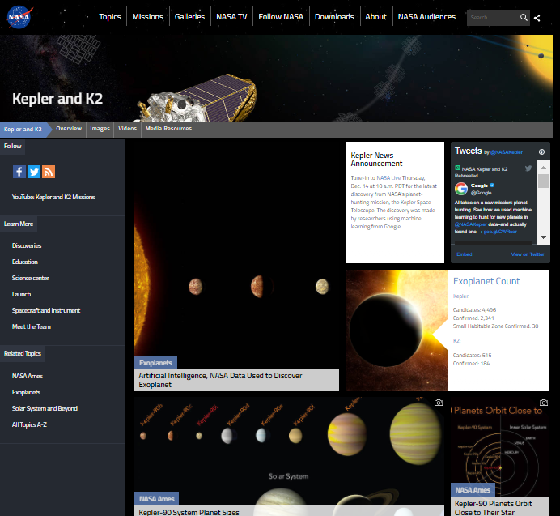Open the NASA Ames related topic

coord(28,376)
